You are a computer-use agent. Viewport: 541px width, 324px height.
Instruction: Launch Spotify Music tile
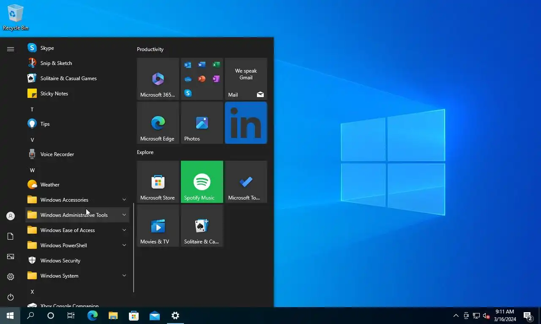tap(202, 182)
